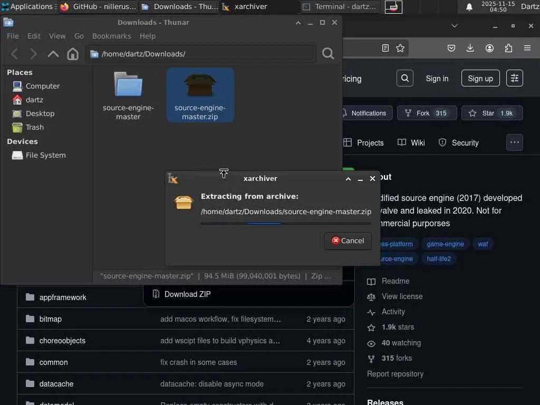Click the Thunar path bar /home/dartz/Downloads/

pos(201,54)
